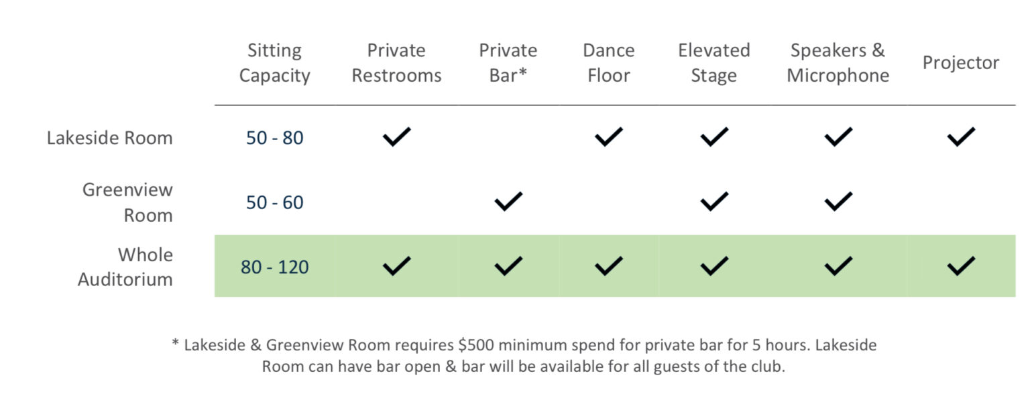
Task: Click the Greenview Room row label
Action: pos(127,202)
